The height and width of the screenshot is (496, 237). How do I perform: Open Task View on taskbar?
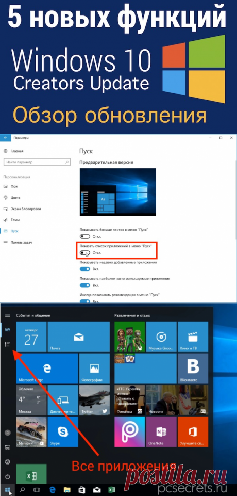37,490
